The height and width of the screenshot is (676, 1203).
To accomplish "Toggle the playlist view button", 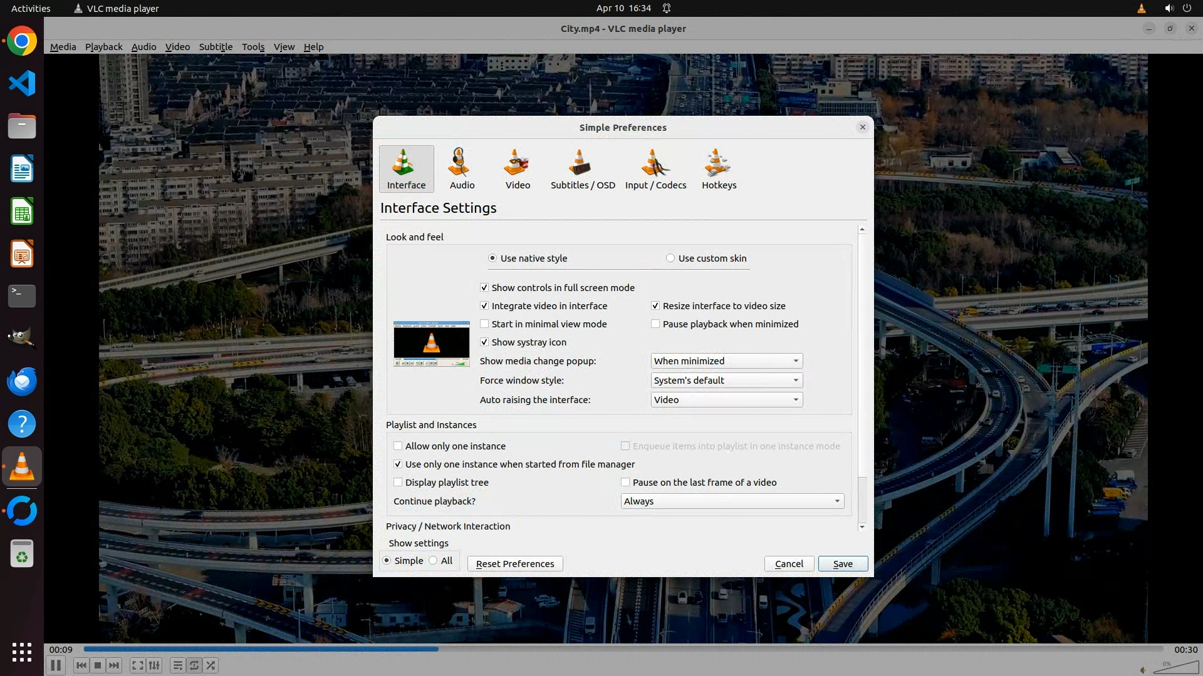I will 177,665.
